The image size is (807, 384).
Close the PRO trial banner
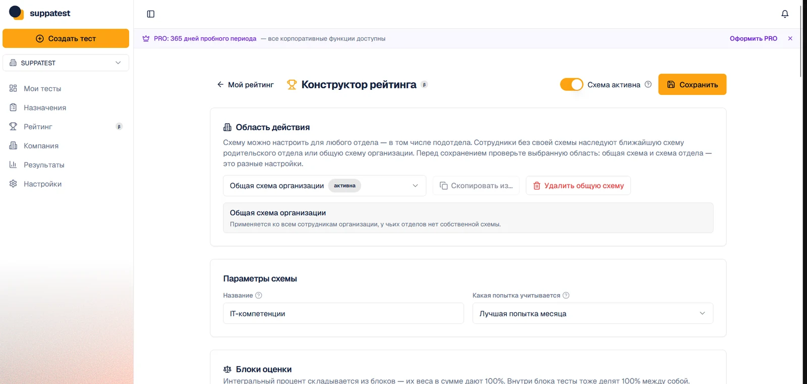coord(790,38)
